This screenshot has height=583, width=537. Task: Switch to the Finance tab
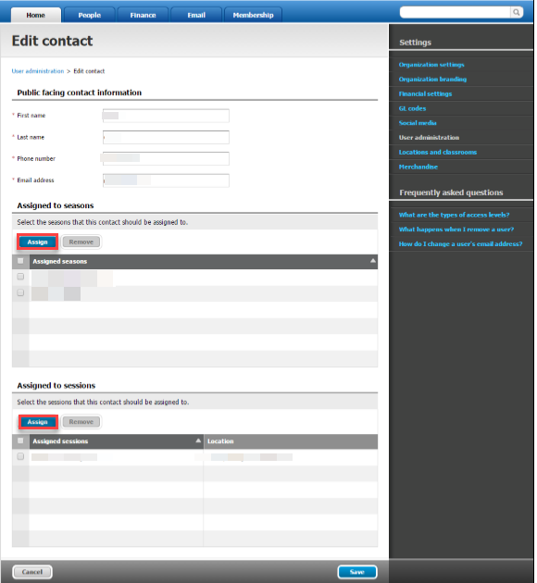[143, 15]
